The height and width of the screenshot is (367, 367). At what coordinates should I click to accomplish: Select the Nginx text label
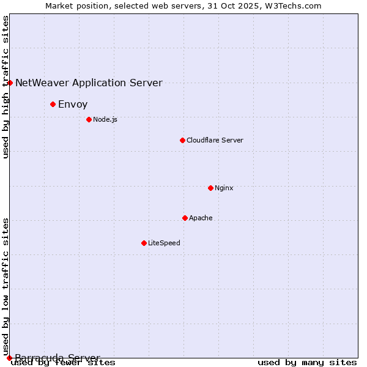tap(224, 188)
